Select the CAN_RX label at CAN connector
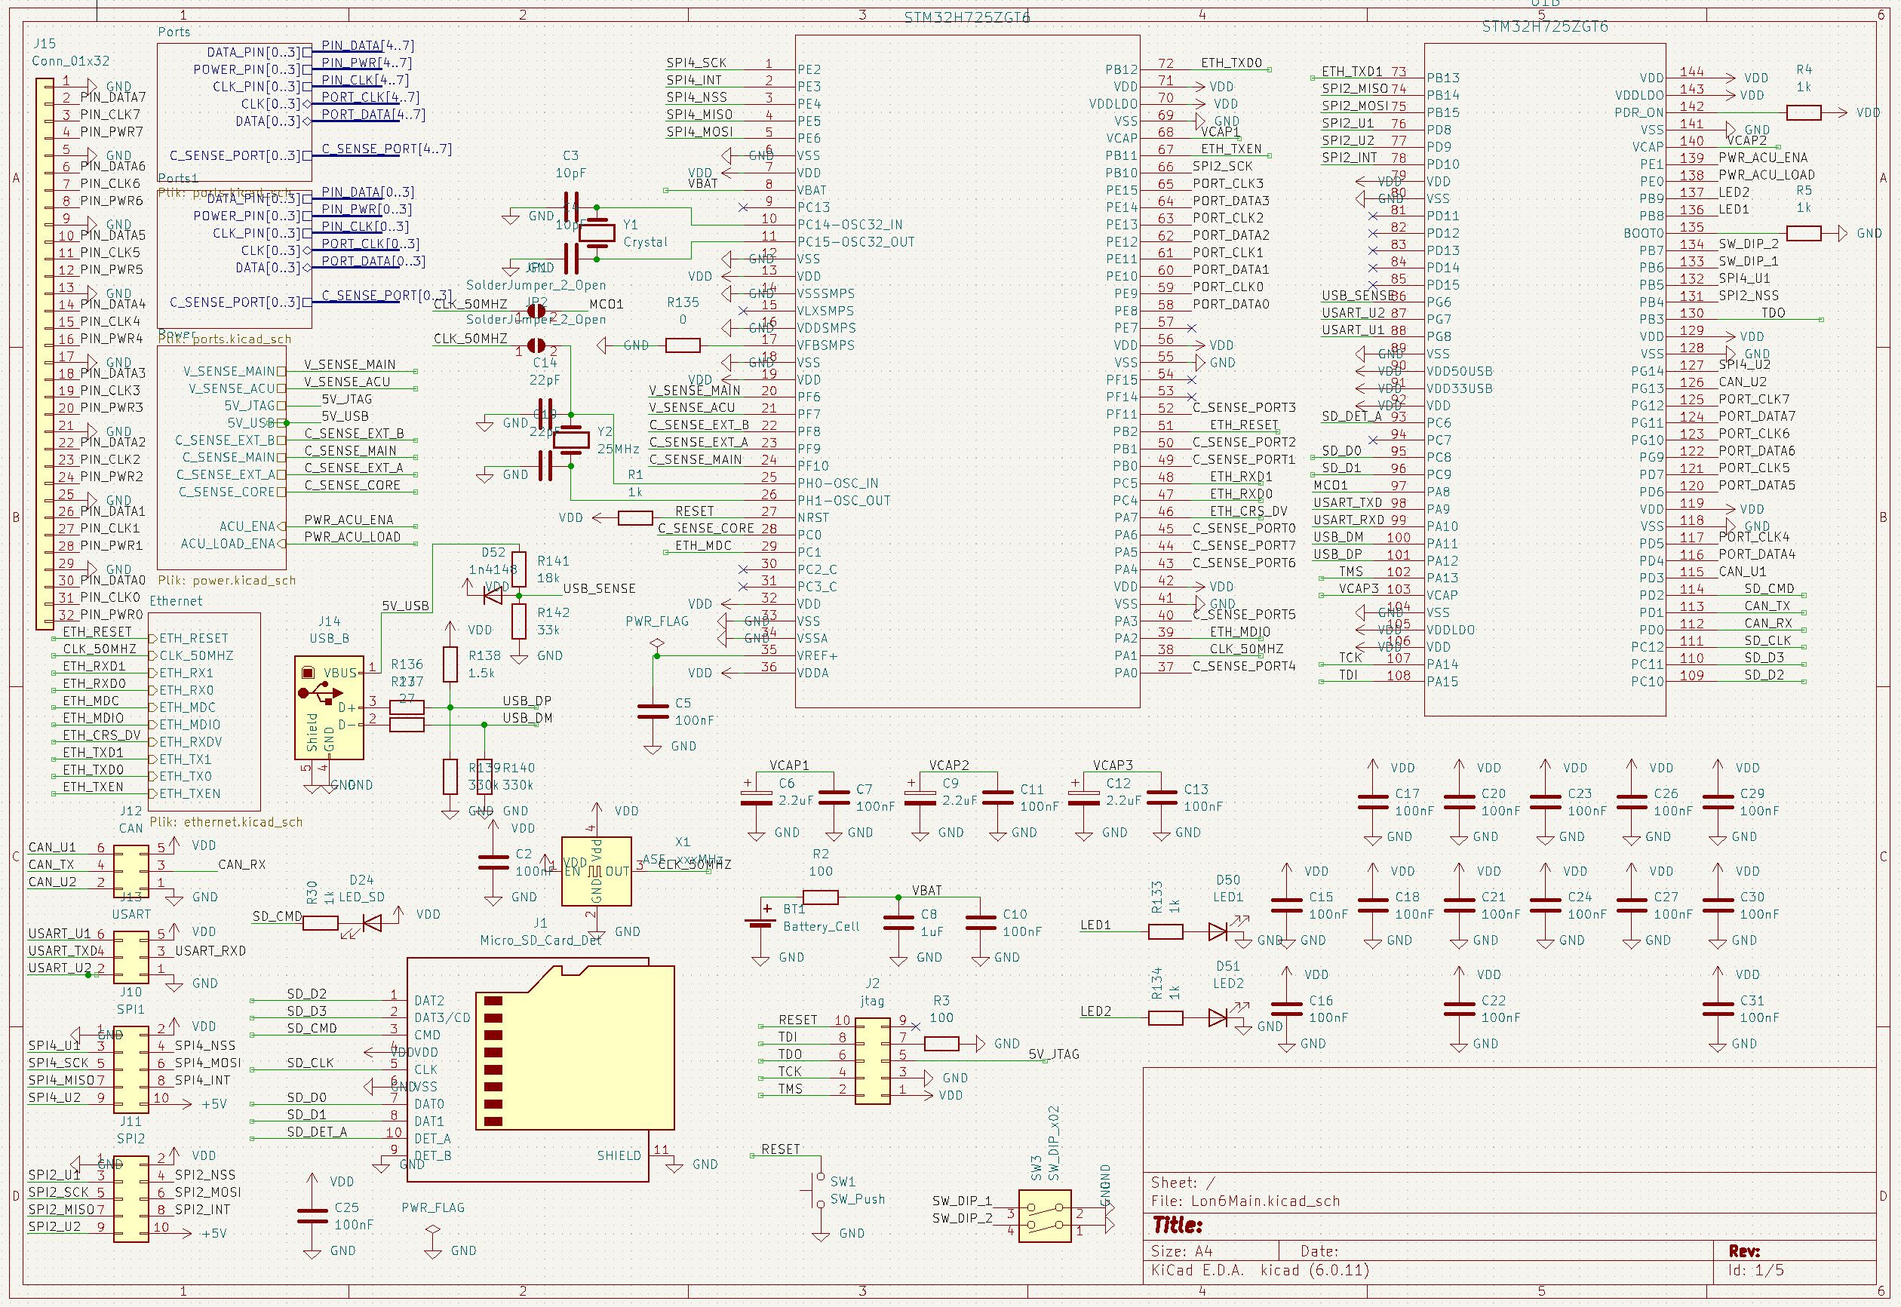The height and width of the screenshot is (1307, 1901). (241, 864)
